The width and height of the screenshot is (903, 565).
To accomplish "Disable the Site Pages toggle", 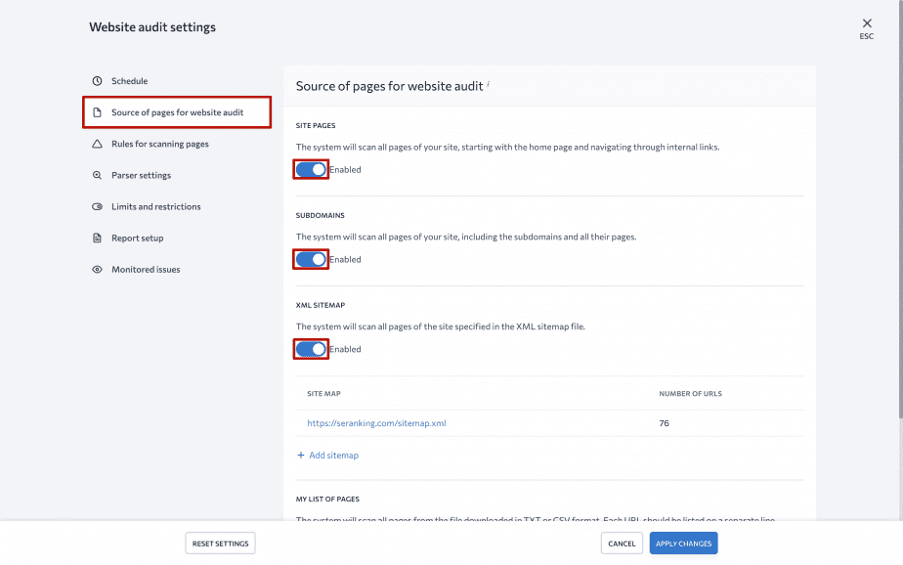I will point(310,169).
